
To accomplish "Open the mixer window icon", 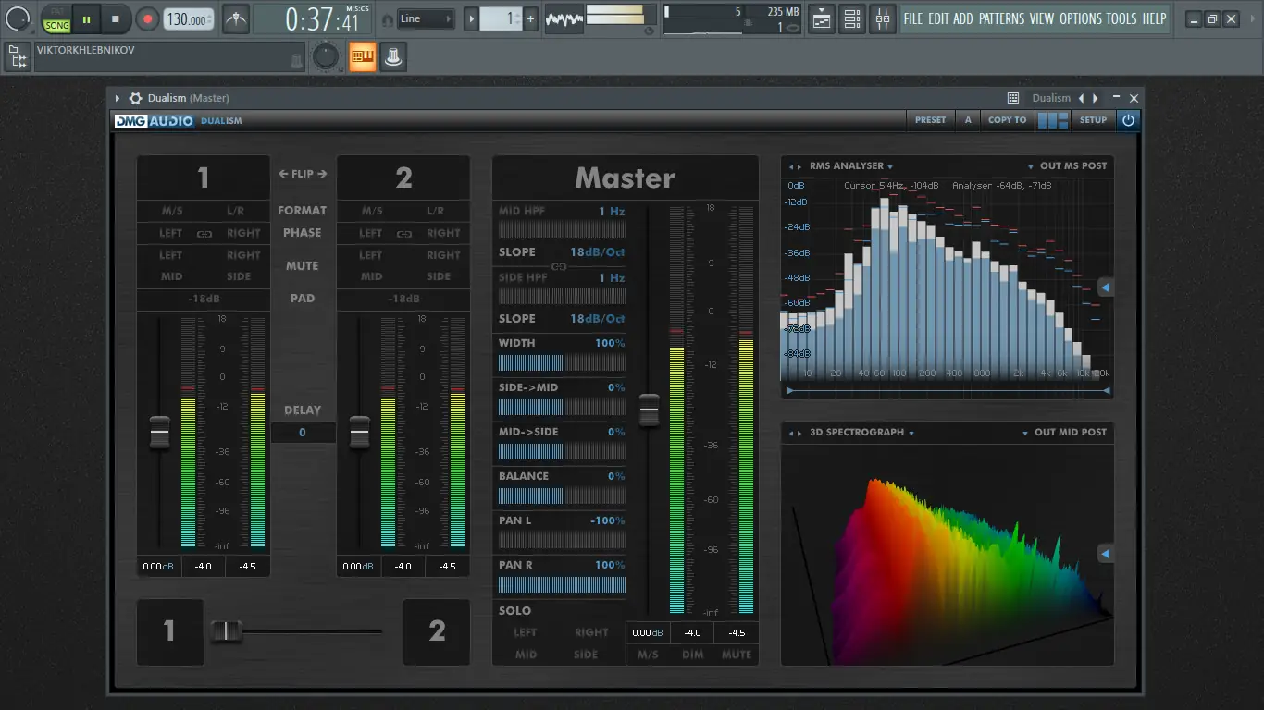I will (x=883, y=18).
